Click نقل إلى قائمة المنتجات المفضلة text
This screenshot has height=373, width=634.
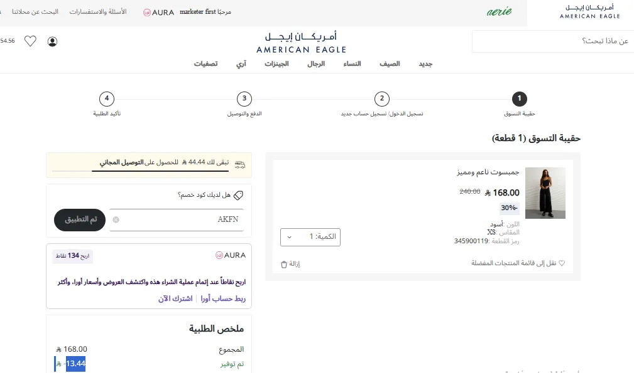(x=513, y=263)
